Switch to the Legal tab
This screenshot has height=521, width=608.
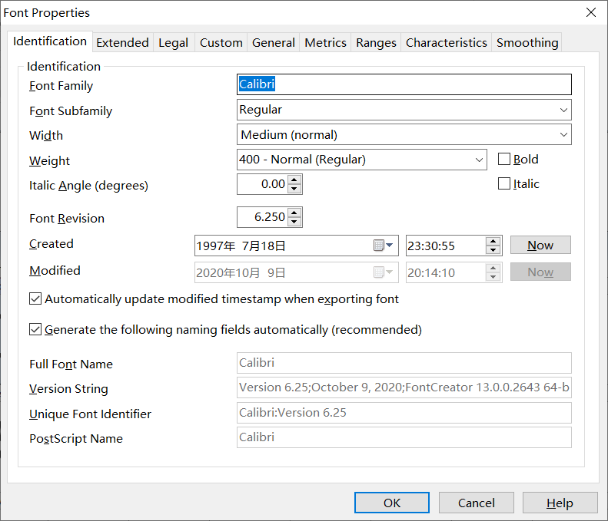pos(173,42)
